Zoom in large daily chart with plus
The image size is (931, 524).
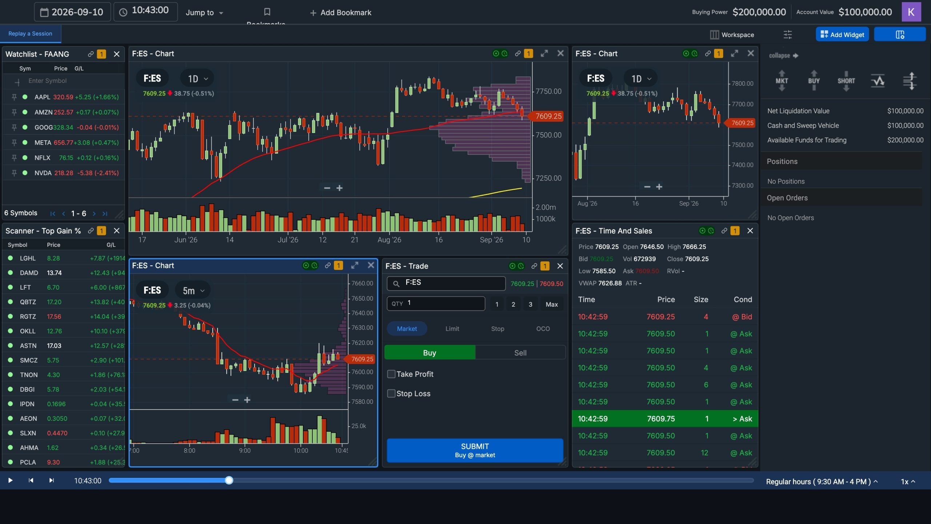[x=339, y=188]
